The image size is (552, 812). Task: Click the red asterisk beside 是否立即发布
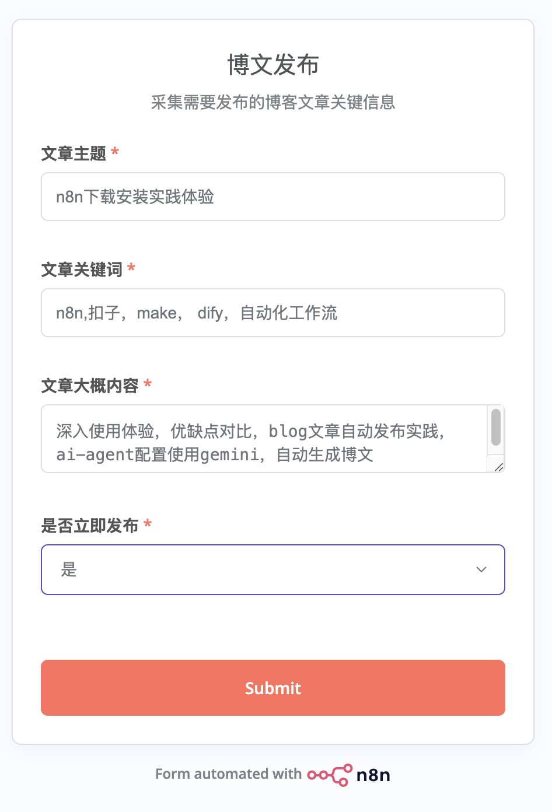pos(148,524)
